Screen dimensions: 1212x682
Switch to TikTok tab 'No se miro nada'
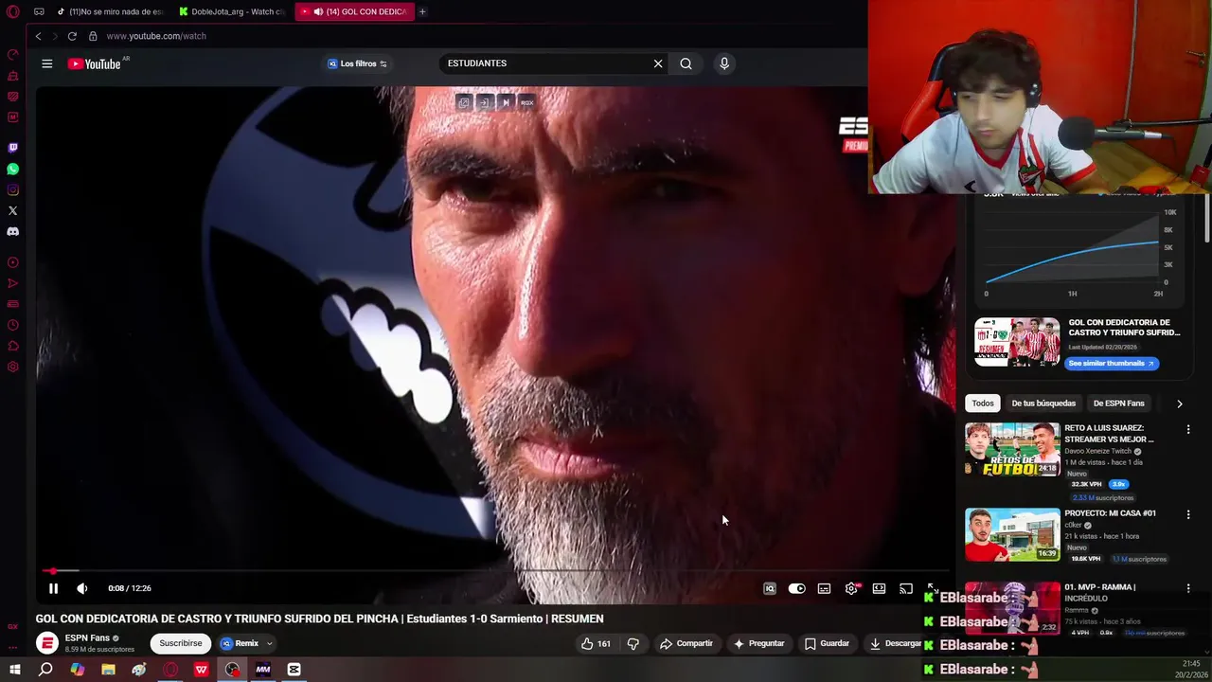110,11
